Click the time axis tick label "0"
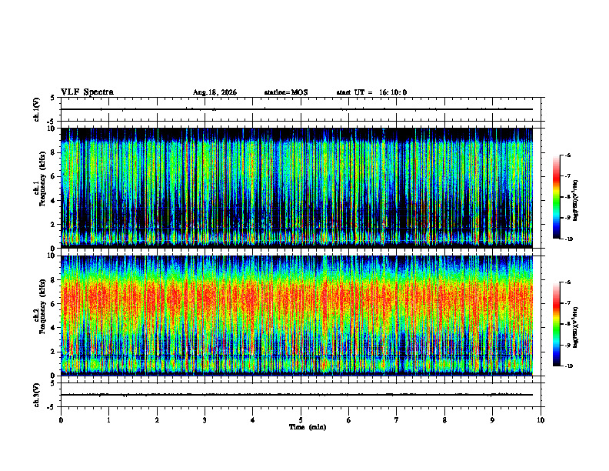Image resolution: width=609 pixels, height=471 pixels. click(x=61, y=420)
